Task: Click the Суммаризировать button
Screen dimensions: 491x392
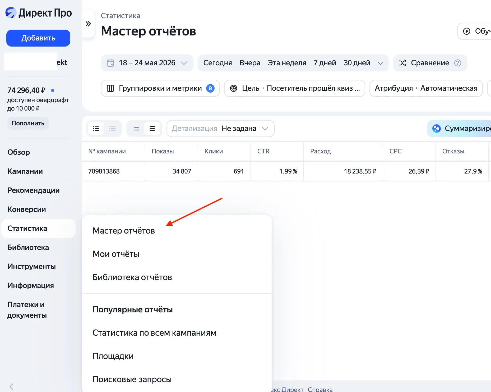Action: click(459, 129)
